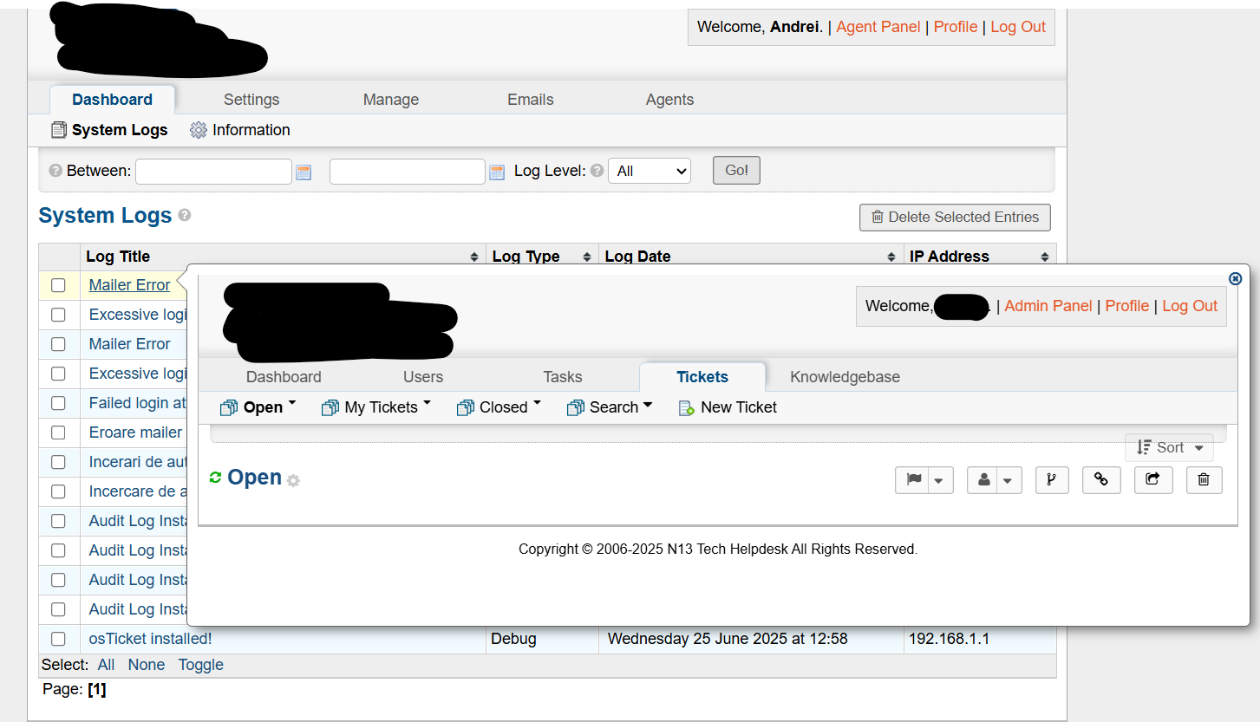
Task: Click the Admin Panel link
Action: (1048, 306)
